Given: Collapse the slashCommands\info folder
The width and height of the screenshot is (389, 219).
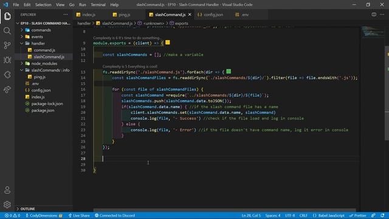Looking at the screenshot, I should click(x=44, y=71).
